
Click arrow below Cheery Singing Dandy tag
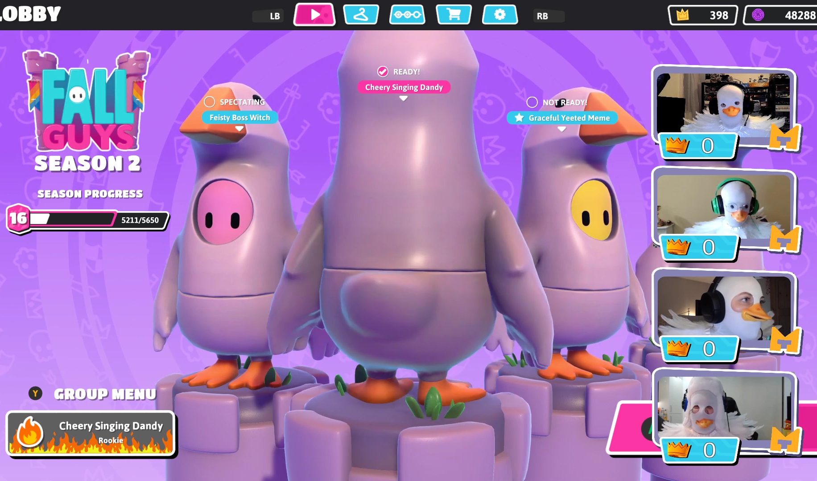404,98
